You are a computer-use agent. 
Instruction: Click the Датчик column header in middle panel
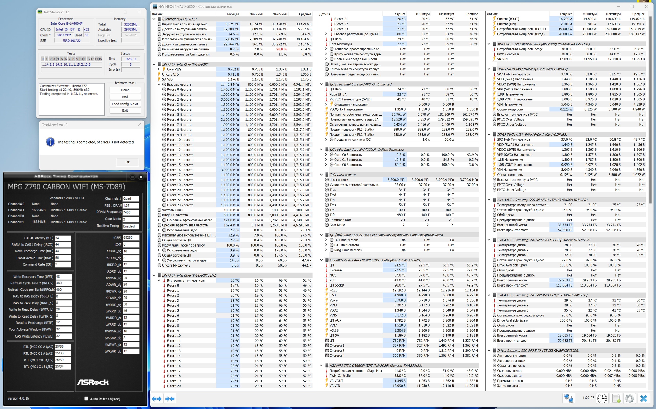tap(324, 14)
